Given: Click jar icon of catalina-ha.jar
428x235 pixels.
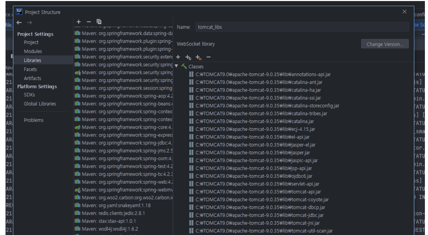Looking at the screenshot, I should tap(191, 90).
